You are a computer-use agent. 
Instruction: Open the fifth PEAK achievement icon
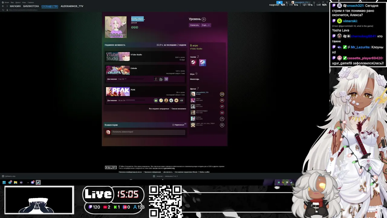click(x=176, y=100)
